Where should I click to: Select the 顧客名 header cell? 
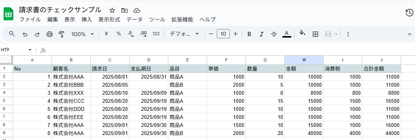click(x=71, y=69)
